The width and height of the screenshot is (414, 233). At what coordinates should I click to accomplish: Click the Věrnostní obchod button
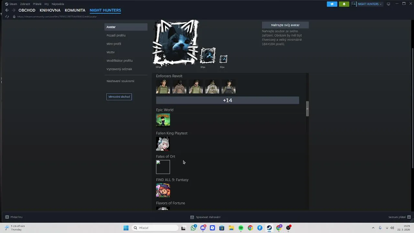pos(119,97)
